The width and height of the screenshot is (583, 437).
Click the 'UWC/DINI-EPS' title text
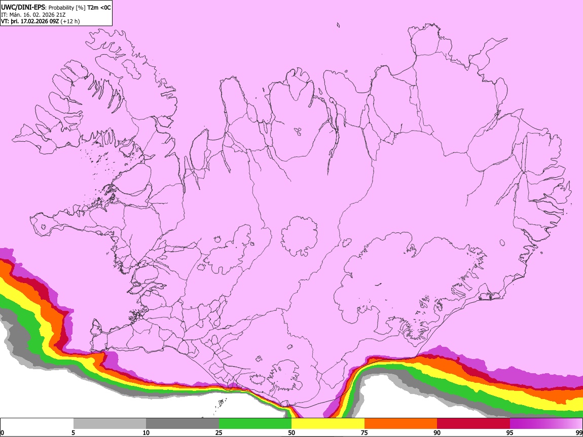click(x=23, y=8)
